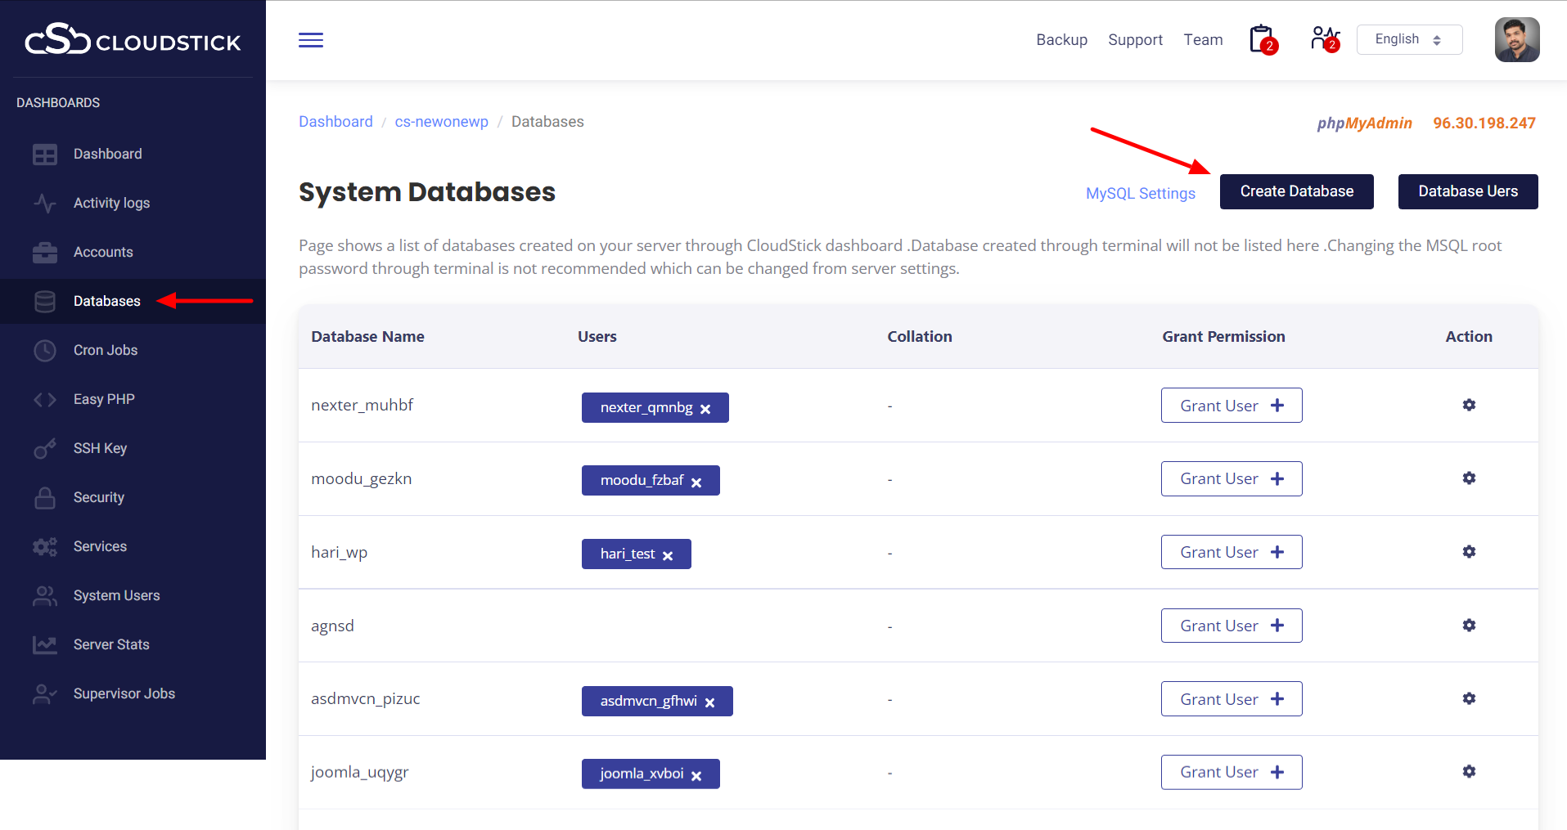The height and width of the screenshot is (830, 1567).
Task: Go to SSH Key section
Action: coord(100,448)
